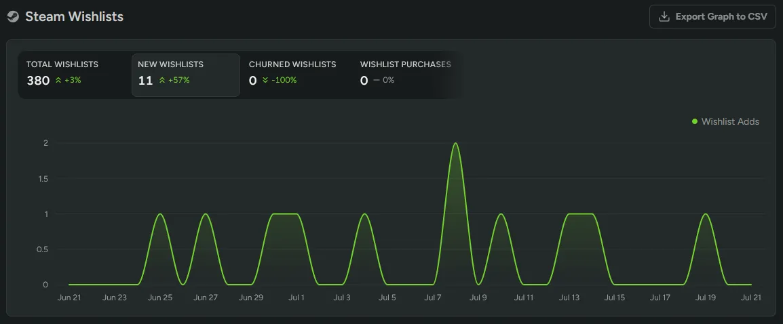
Task: Click the y-axis label 1.5
Action: 43,179
